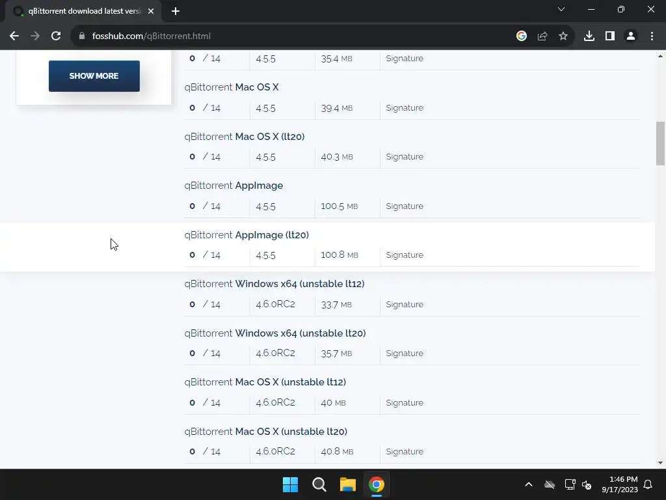Click the muted volume tray icon

tap(587, 484)
